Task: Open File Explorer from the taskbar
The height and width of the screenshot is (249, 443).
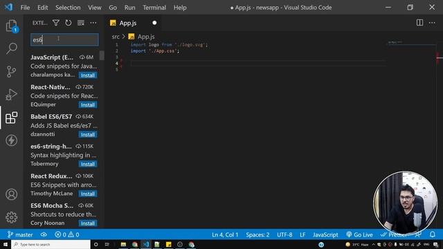Action: coord(123,244)
